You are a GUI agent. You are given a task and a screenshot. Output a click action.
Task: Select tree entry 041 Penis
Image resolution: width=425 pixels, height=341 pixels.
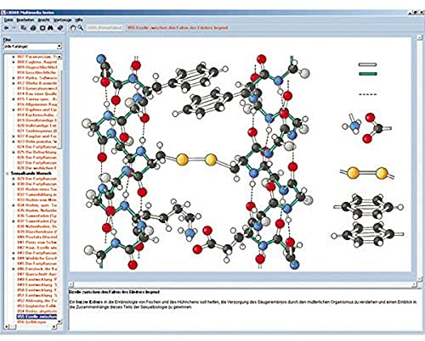click(37, 243)
